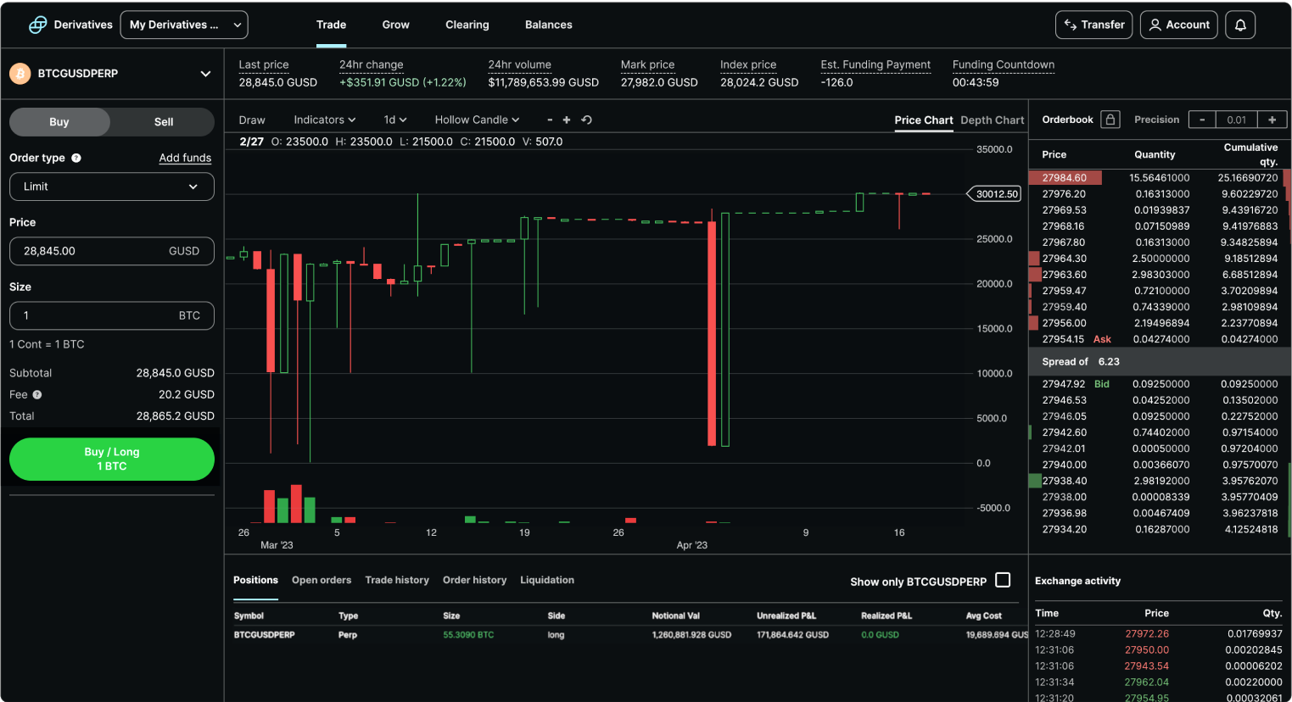Screen dimensions: 1292x702
Task: Open the Indicators dropdown
Action: [x=325, y=120]
